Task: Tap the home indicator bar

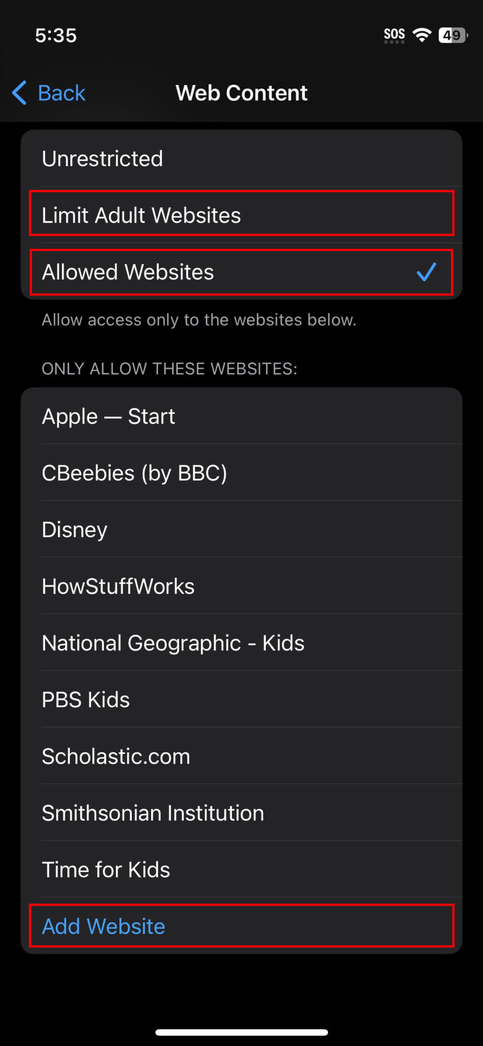Action: point(241,1031)
